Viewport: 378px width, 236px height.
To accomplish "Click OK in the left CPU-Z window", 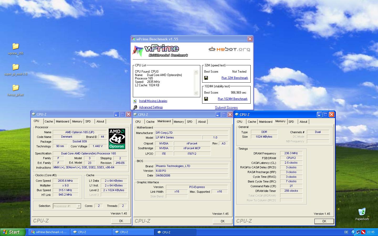I will click(x=121, y=221).
